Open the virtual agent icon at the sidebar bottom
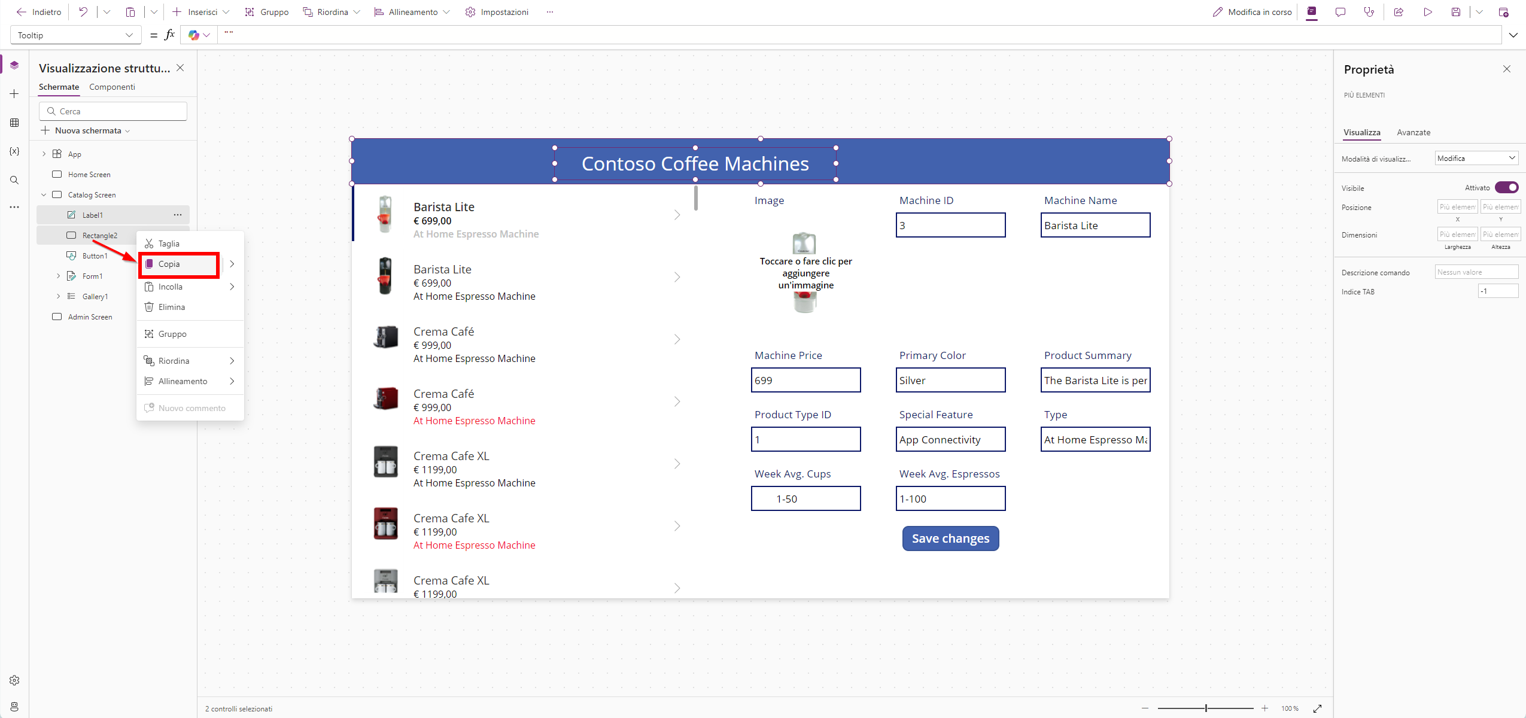 (14, 707)
